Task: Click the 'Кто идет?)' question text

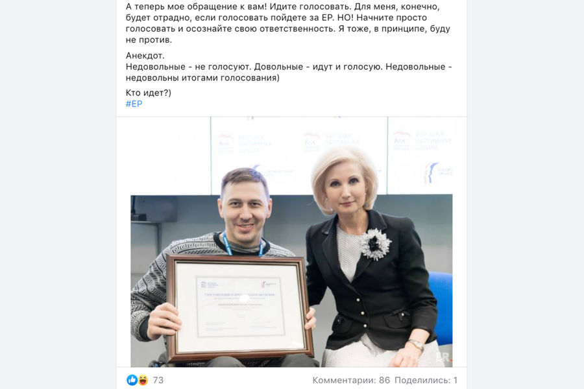Action: (148, 93)
